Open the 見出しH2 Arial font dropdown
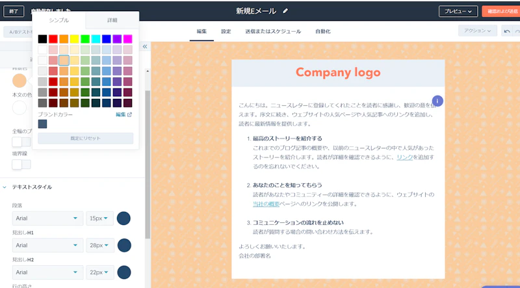This screenshot has height=288, width=520. pyautogui.click(x=47, y=272)
